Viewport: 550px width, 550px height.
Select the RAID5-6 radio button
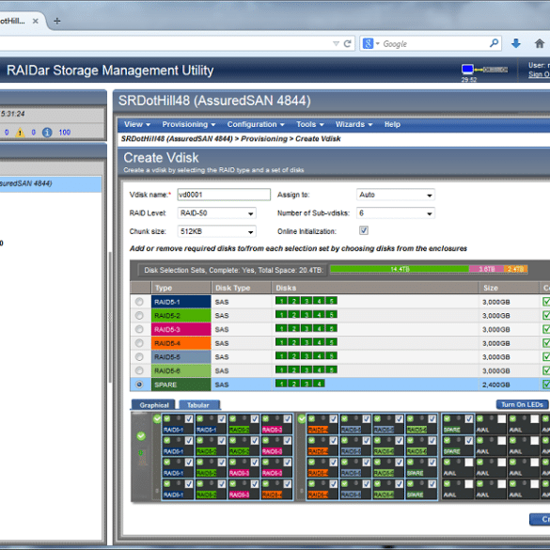[x=139, y=370]
